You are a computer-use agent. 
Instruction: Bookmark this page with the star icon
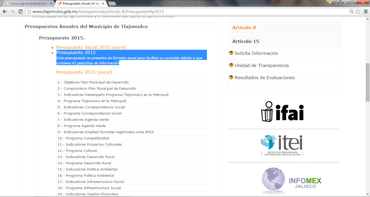(x=358, y=12)
